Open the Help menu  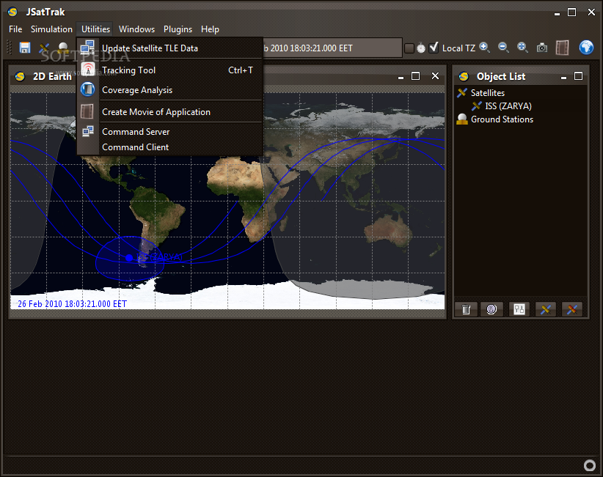[x=210, y=29]
